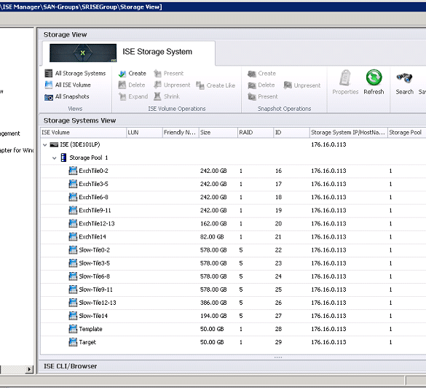The image size is (426, 388).
Task: Click Present under Snapshot Operations
Action: point(263,96)
